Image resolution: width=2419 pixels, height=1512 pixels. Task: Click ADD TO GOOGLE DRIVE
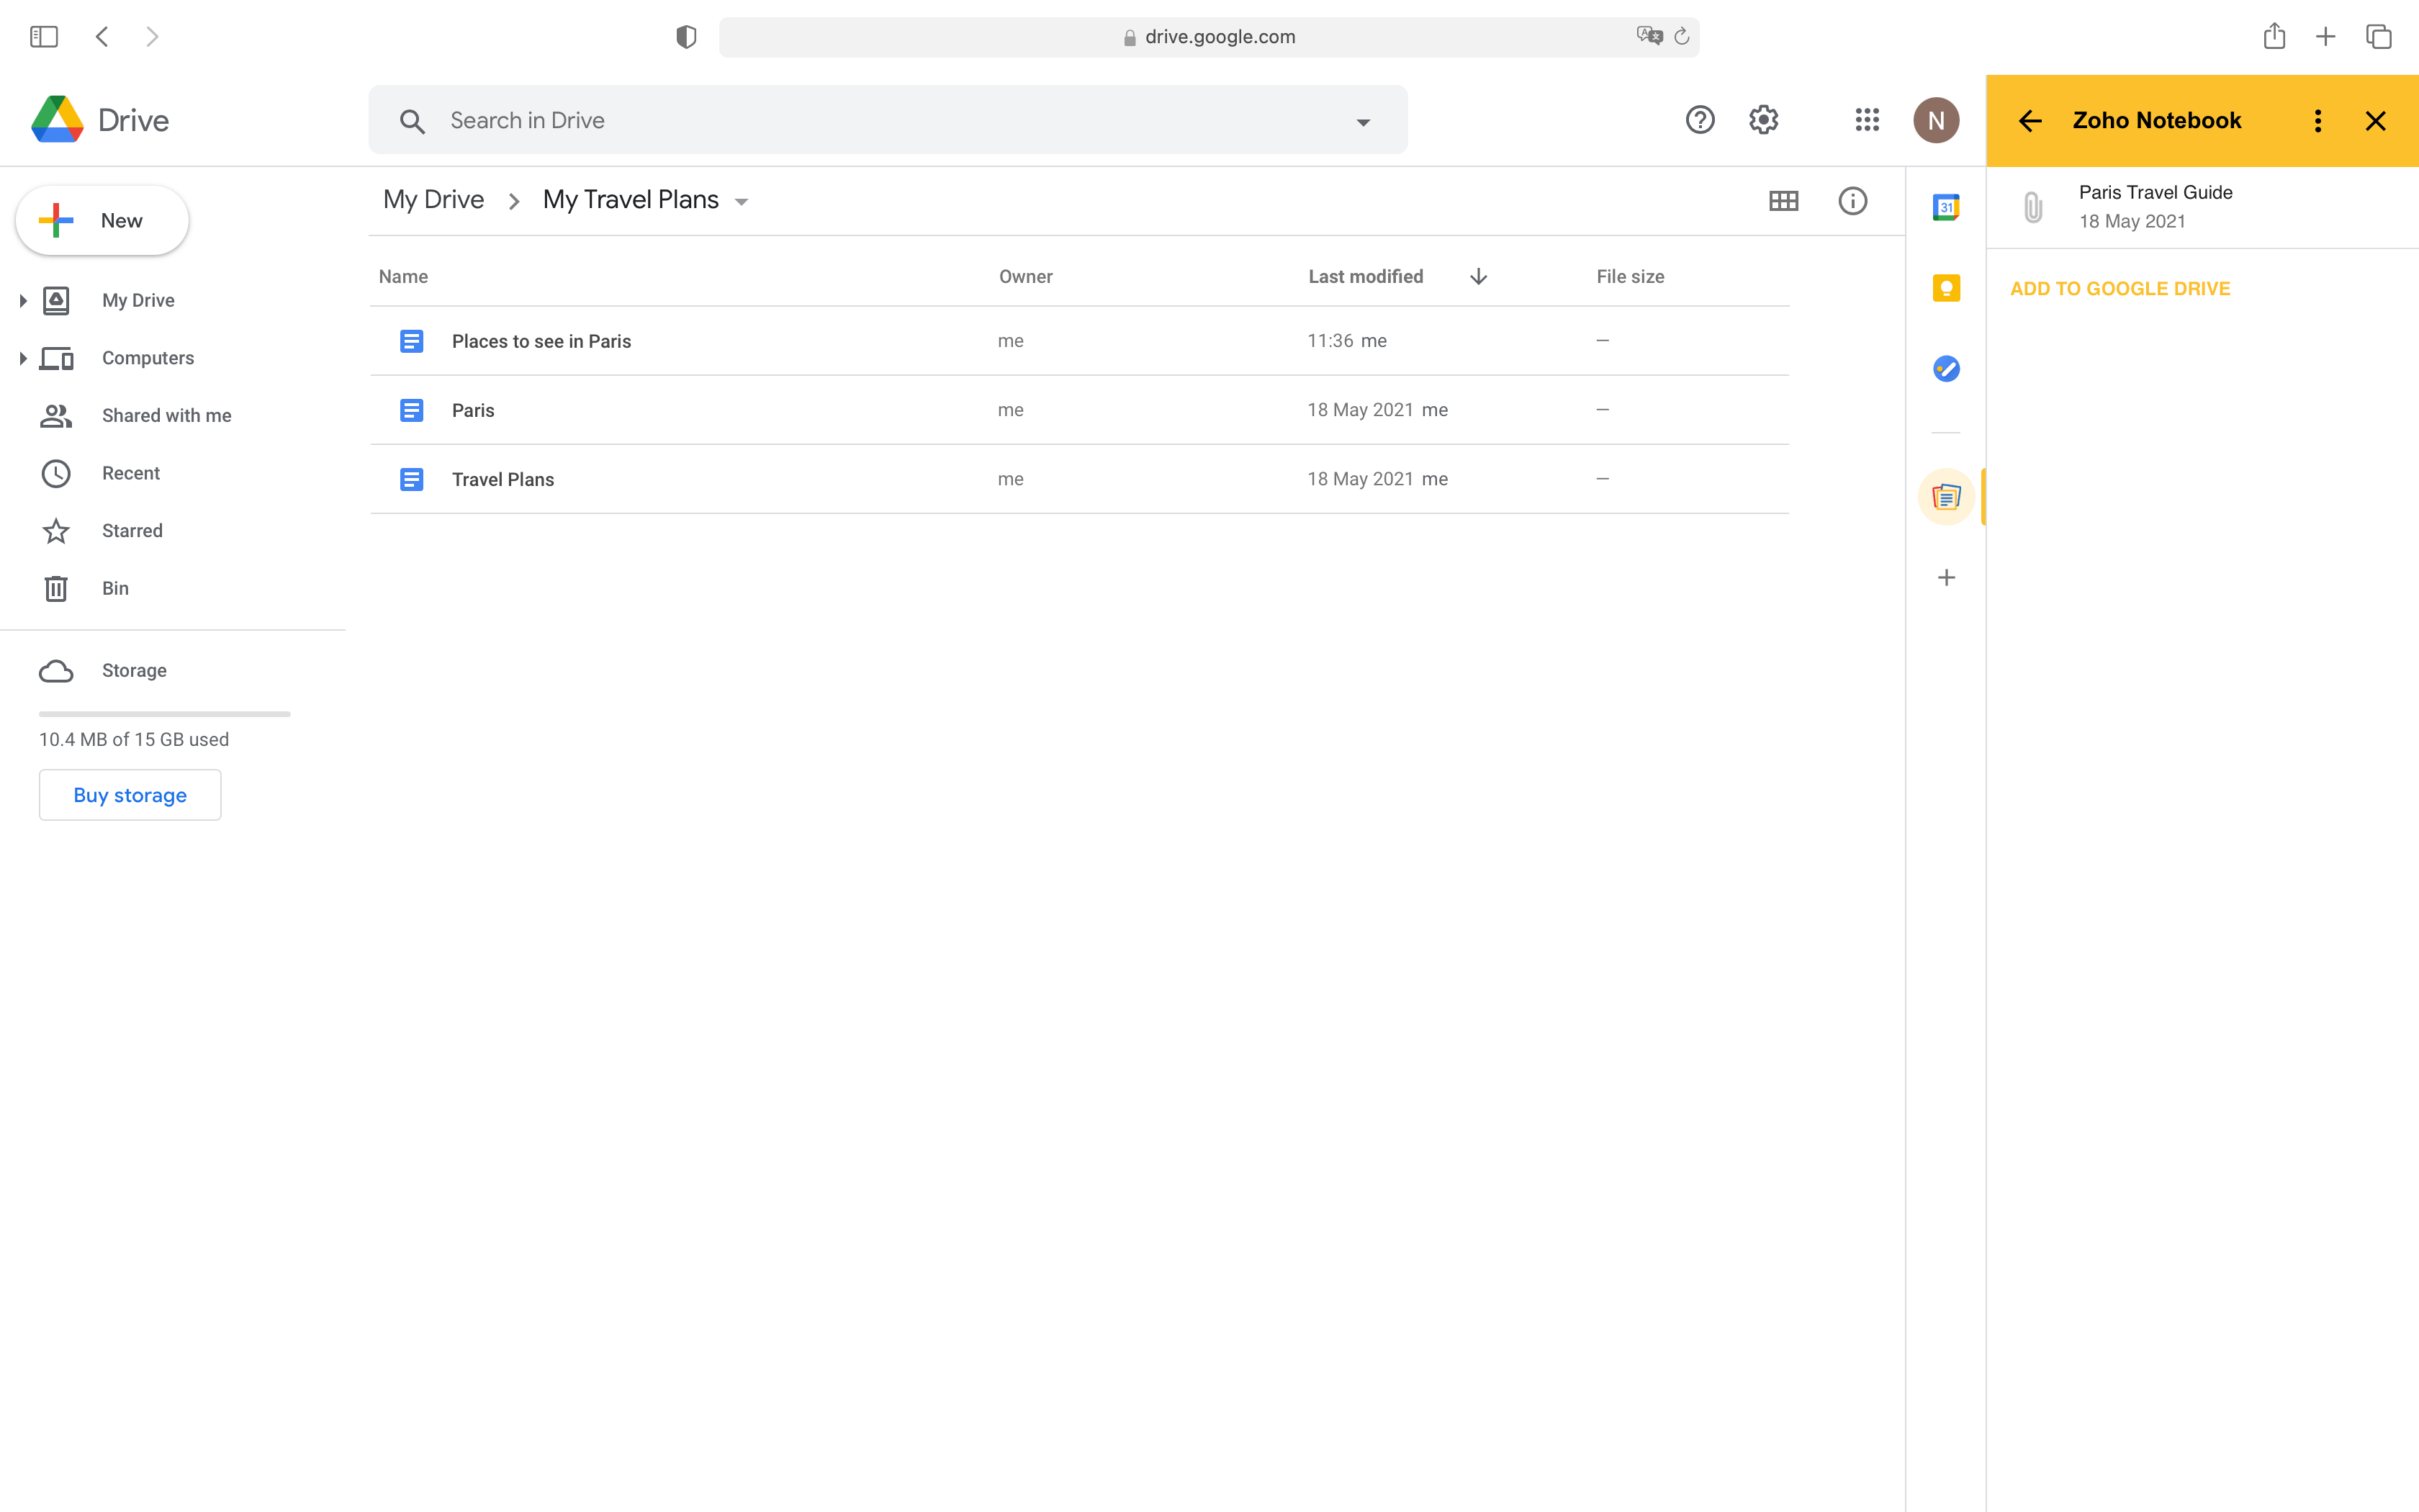(x=2119, y=288)
